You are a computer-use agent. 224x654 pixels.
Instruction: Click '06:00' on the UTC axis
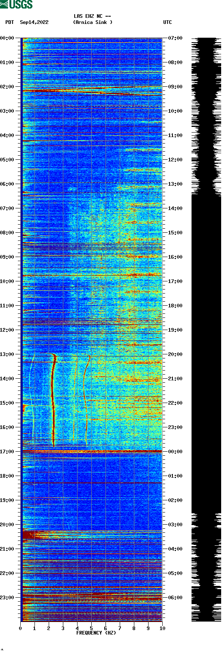pyautogui.click(x=175, y=598)
